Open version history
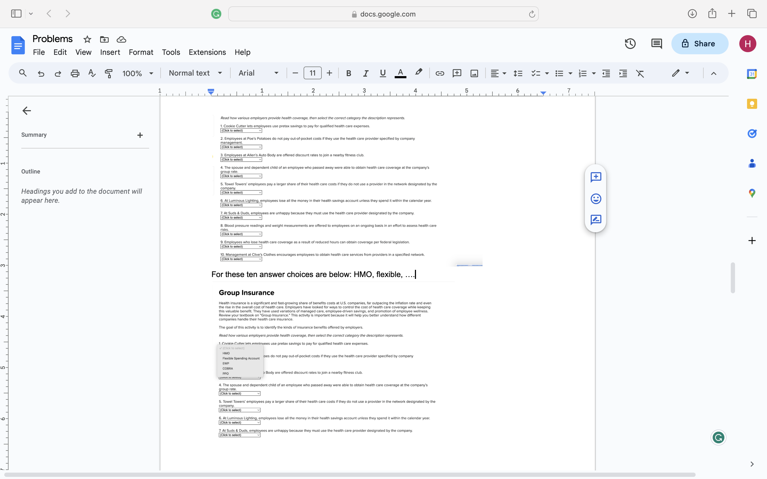Screen dimensions: 767x479 click(630, 43)
